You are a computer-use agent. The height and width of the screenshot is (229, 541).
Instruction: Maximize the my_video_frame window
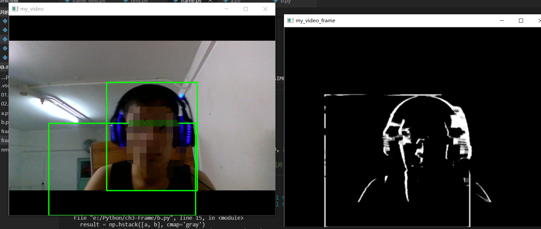[x=521, y=21]
